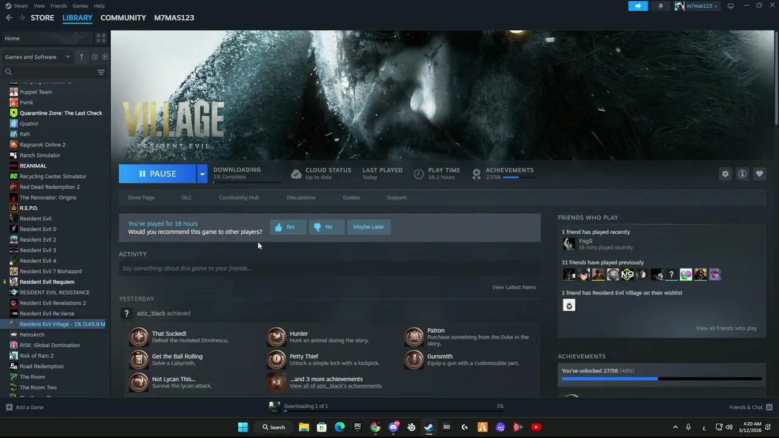Click the activity comment input field
779x438 pixels.
click(x=329, y=268)
